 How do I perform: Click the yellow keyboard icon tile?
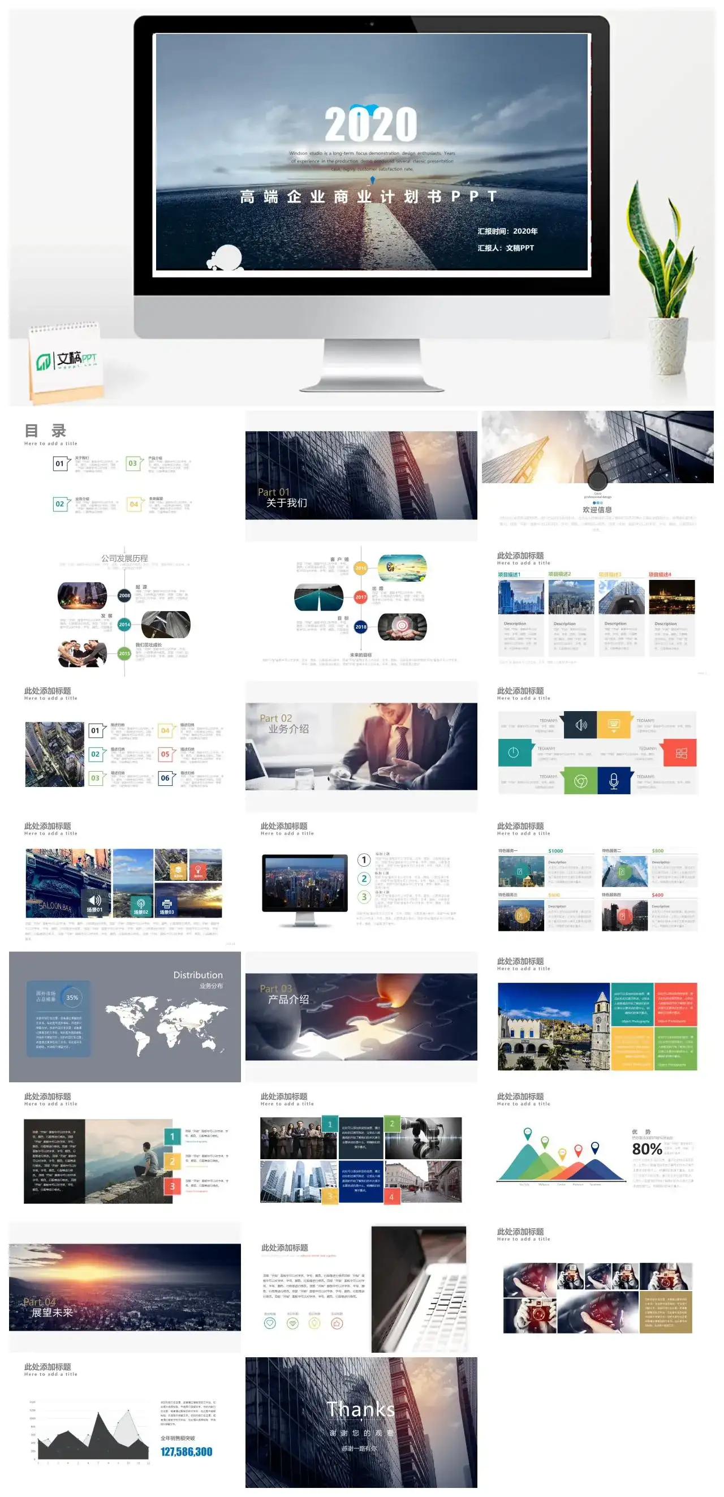point(614,725)
